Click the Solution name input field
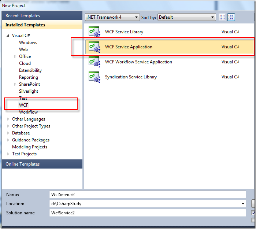Viewport: 256px width, 229px height. pyautogui.click(x=148, y=213)
